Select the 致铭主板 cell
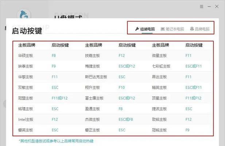225x146 pixels. coord(159,119)
